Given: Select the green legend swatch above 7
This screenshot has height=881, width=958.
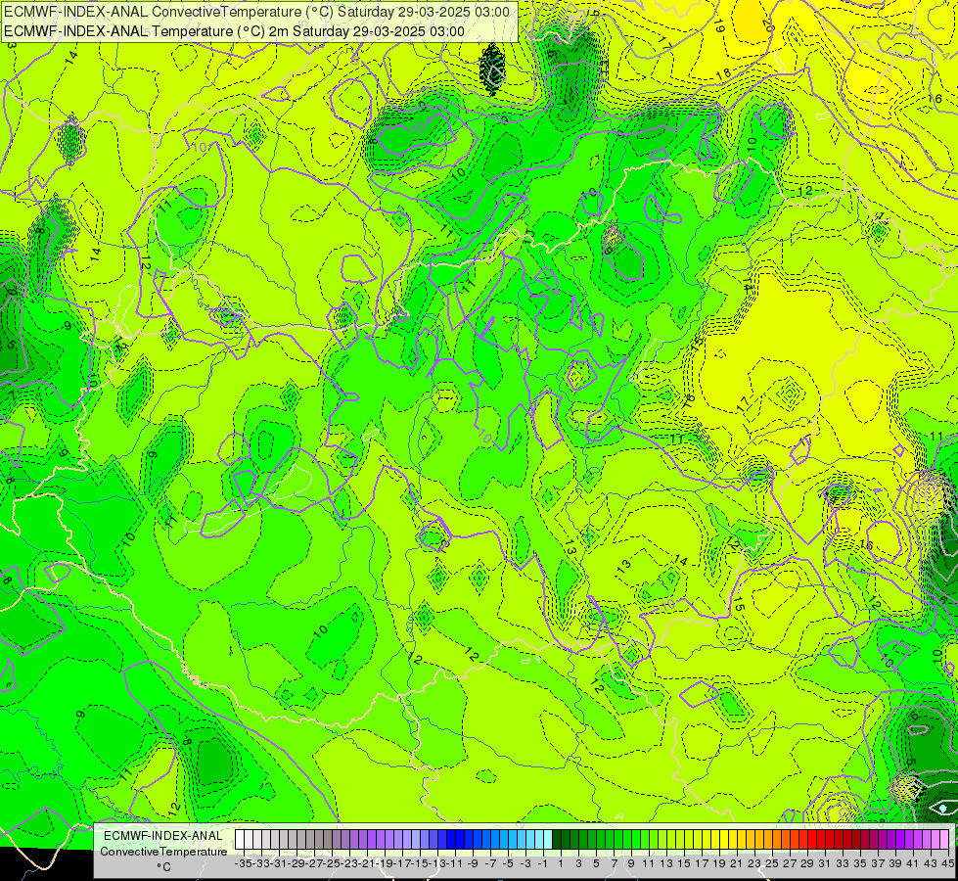Looking at the screenshot, I should click(x=610, y=839).
